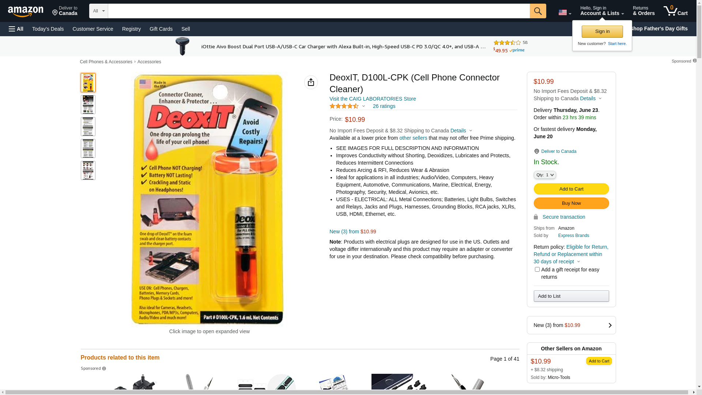The width and height of the screenshot is (702, 395).
Task: Click the US flag language selector
Action: tap(565, 12)
